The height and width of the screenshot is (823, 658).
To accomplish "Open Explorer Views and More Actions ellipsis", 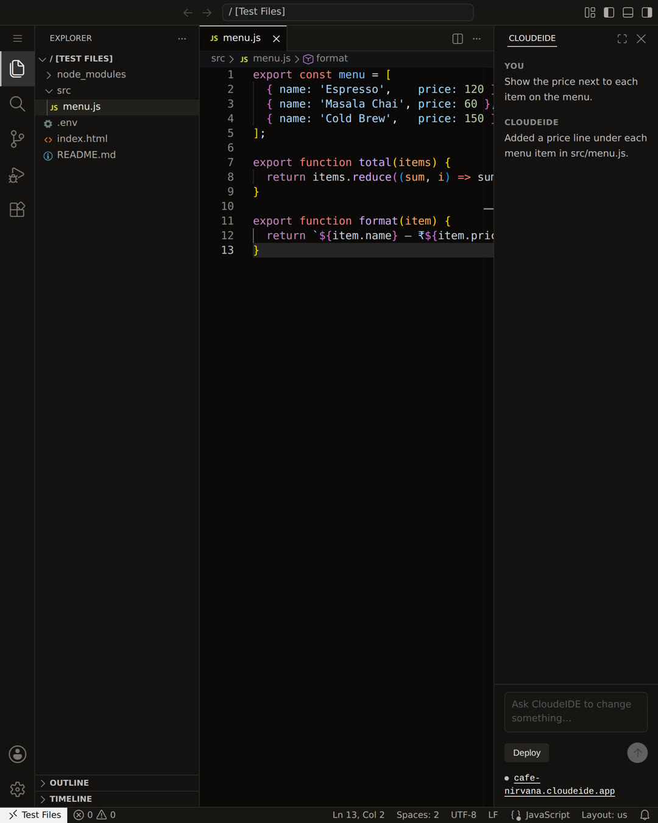I will pyautogui.click(x=182, y=38).
